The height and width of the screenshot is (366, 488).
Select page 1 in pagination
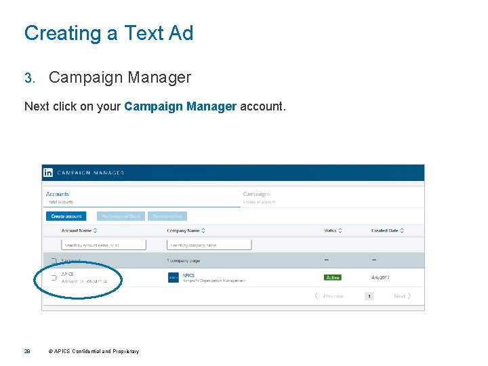pos(369,296)
